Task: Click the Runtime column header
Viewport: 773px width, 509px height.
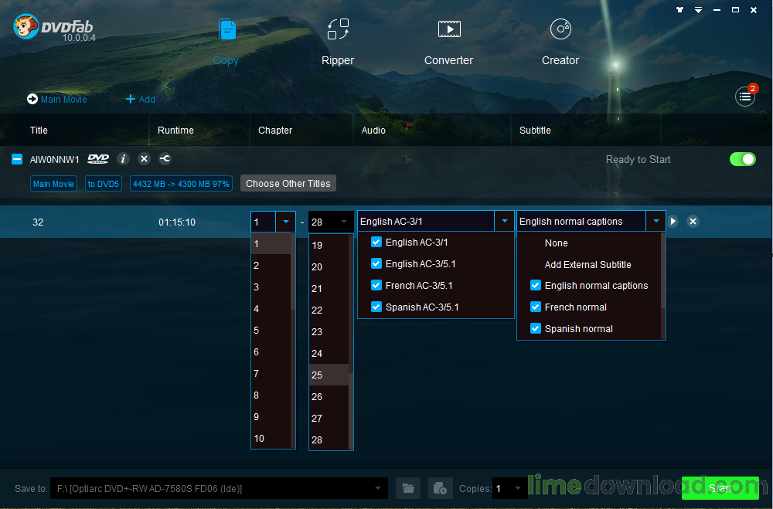Action: point(175,130)
